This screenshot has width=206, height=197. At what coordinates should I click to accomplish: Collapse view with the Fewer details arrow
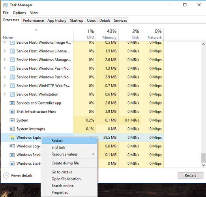click(x=6, y=175)
